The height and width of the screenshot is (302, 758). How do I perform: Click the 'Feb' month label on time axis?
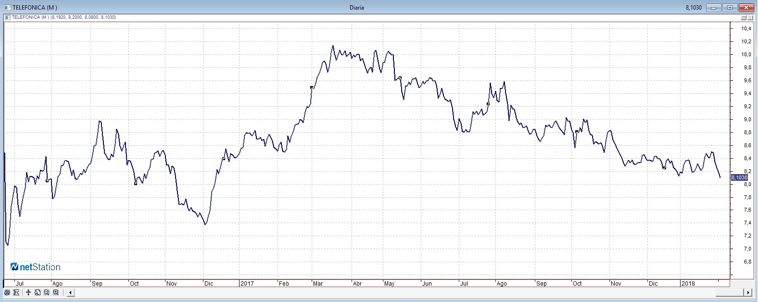click(x=284, y=284)
